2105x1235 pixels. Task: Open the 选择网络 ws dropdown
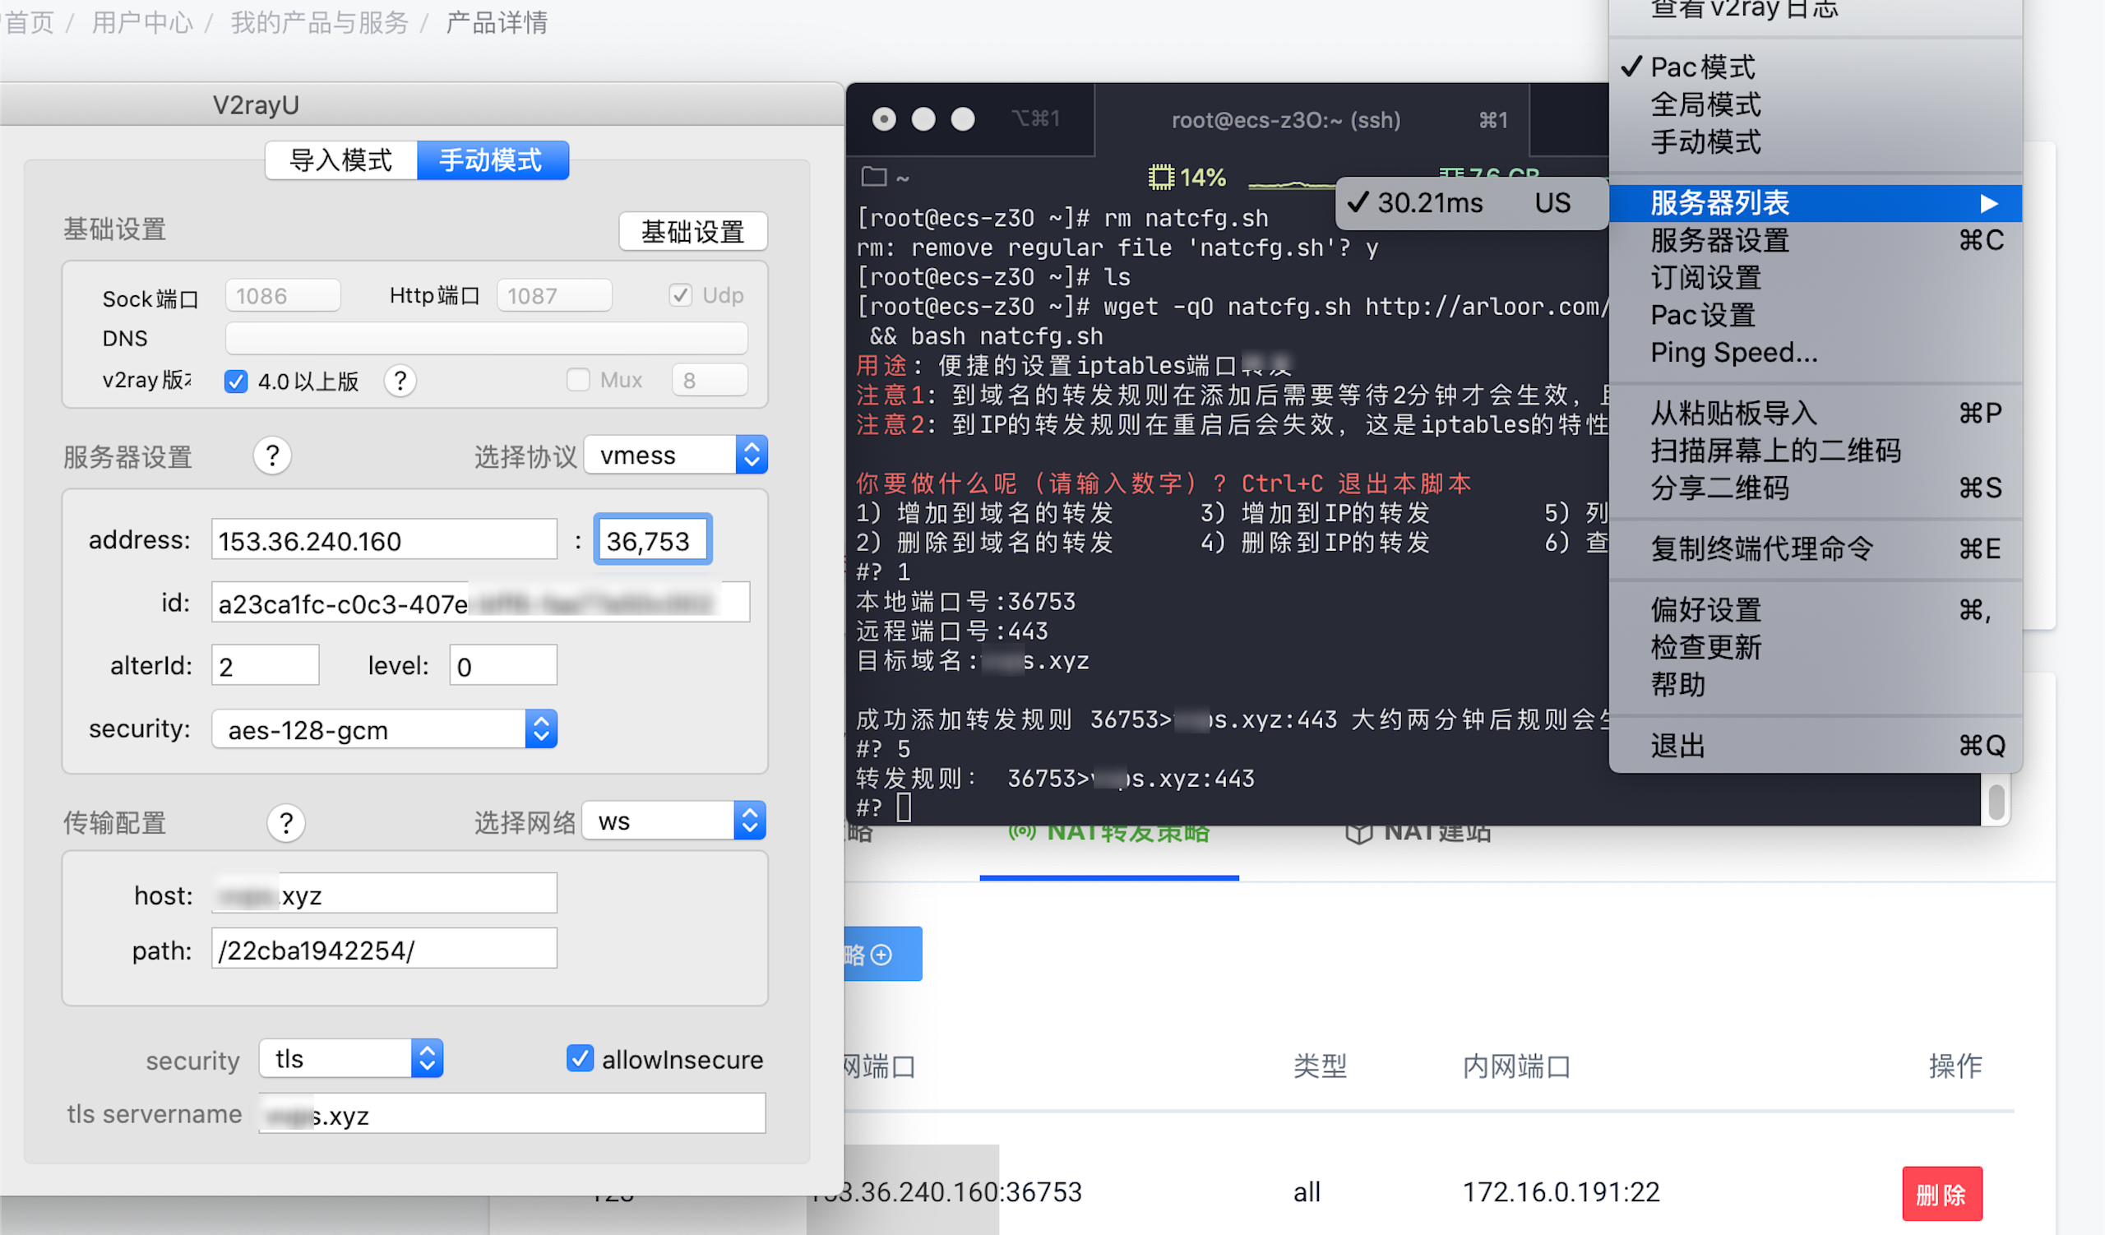(x=674, y=821)
